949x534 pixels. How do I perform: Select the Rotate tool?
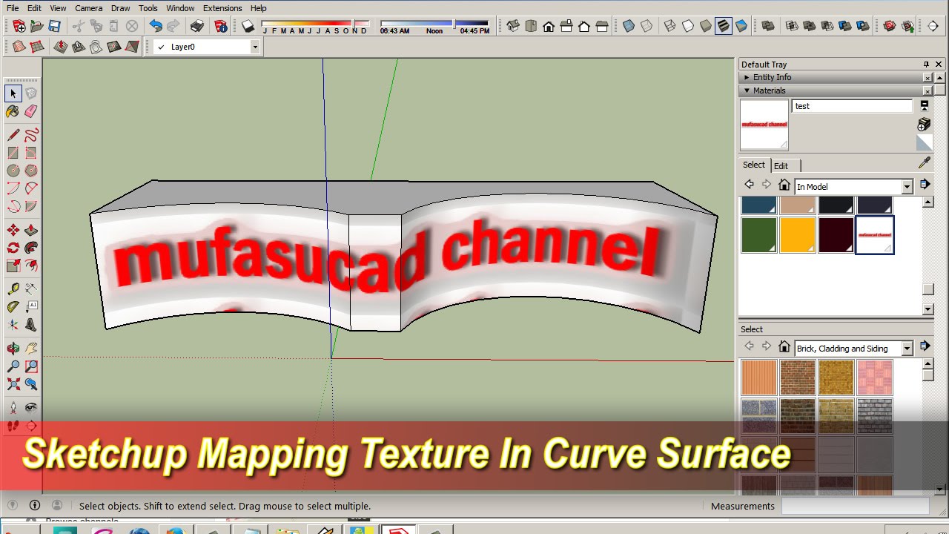tap(13, 248)
